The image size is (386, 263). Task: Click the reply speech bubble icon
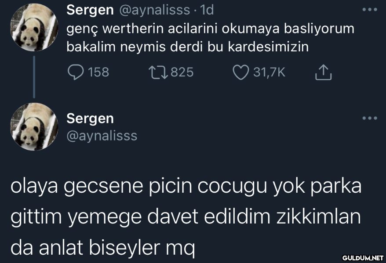coord(75,72)
